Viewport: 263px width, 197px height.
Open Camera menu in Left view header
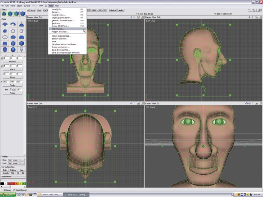coord(148,17)
